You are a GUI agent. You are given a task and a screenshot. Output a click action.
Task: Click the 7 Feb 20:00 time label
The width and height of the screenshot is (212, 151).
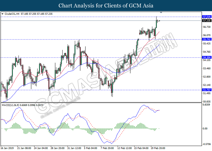107,148
